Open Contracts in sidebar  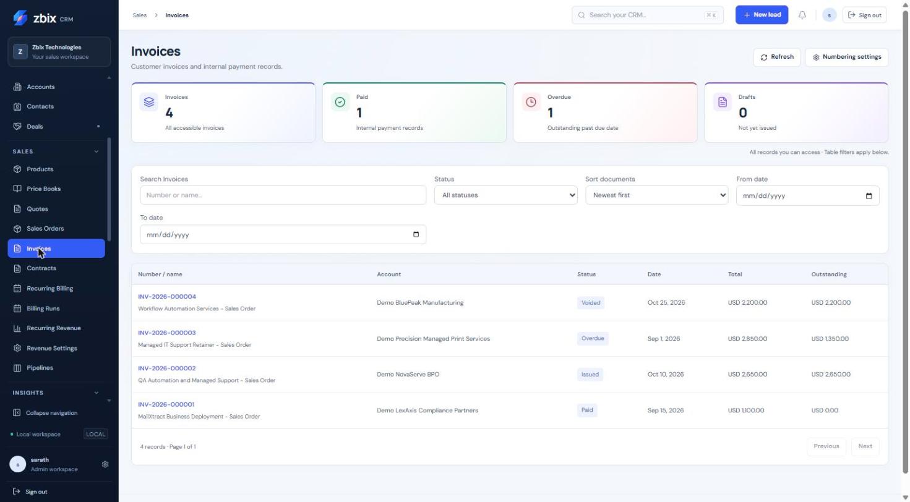[x=56, y=268]
